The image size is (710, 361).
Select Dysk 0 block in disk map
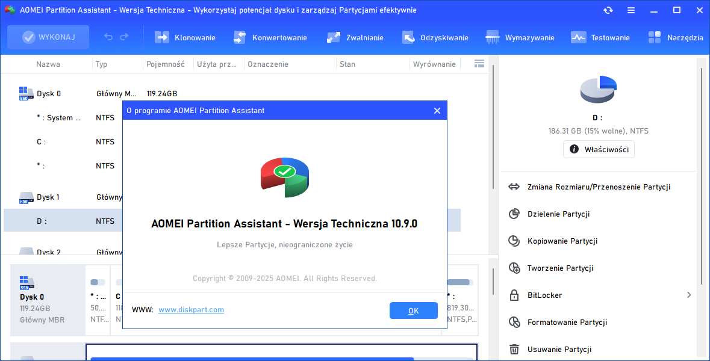(x=48, y=300)
